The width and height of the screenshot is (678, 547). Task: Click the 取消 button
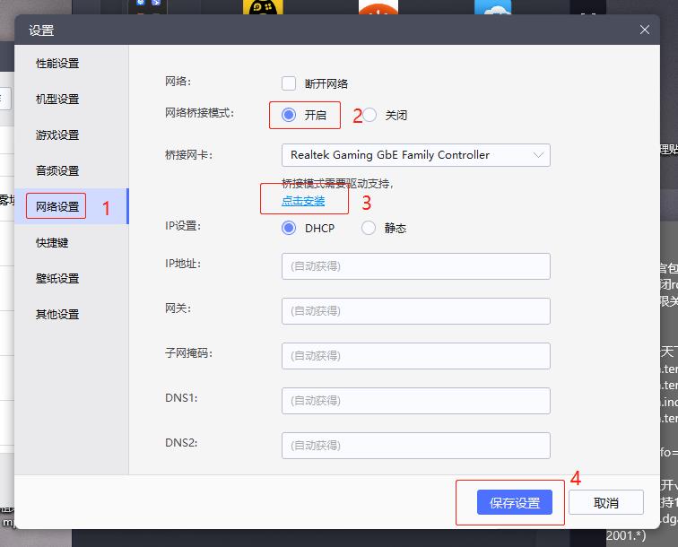pyautogui.click(x=606, y=503)
